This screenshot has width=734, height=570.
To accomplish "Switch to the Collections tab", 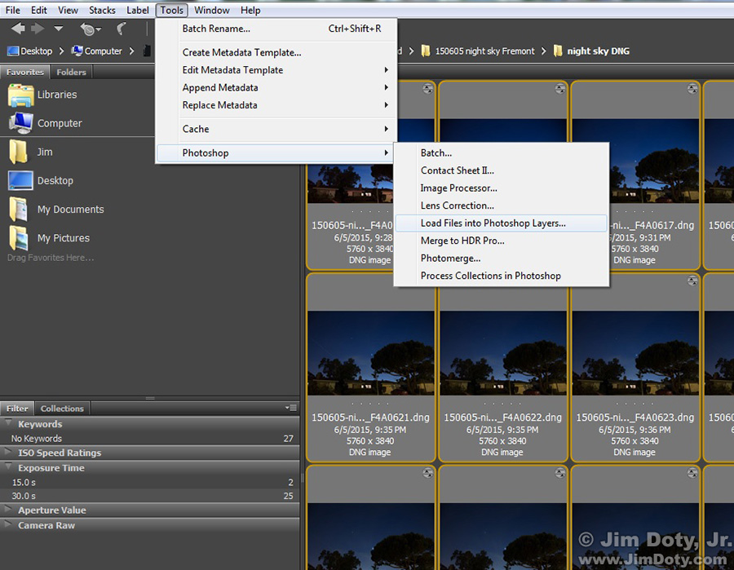I will [62, 409].
